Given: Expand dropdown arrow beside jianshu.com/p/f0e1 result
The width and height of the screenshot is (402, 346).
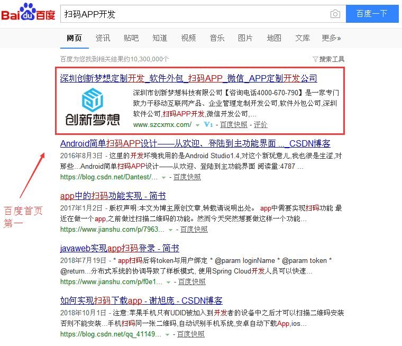Looking at the screenshot, I should point(173,282).
